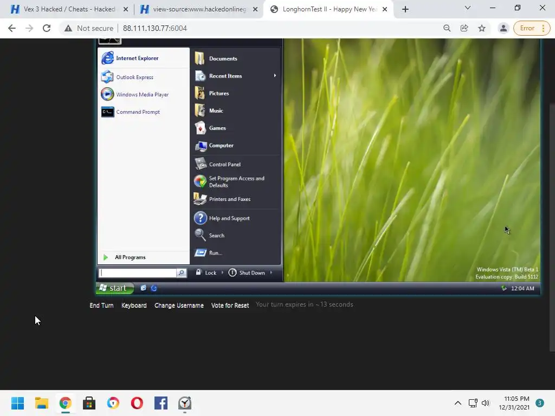Open notification badge showing 3
The width and height of the screenshot is (555, 416).
540,403
